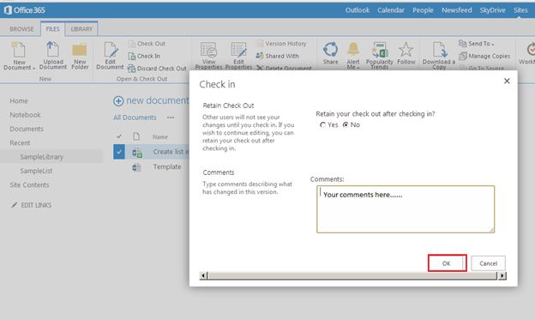This screenshot has height=320, width=535.
Task: Click Check In in the ribbon
Action: (144, 56)
